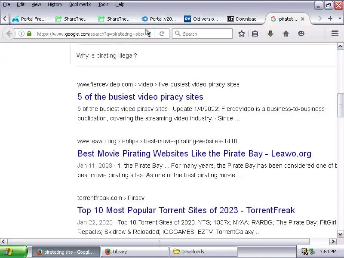Open '5 of the busiest video piracy sites'
The image size is (344, 258).
[141, 97]
